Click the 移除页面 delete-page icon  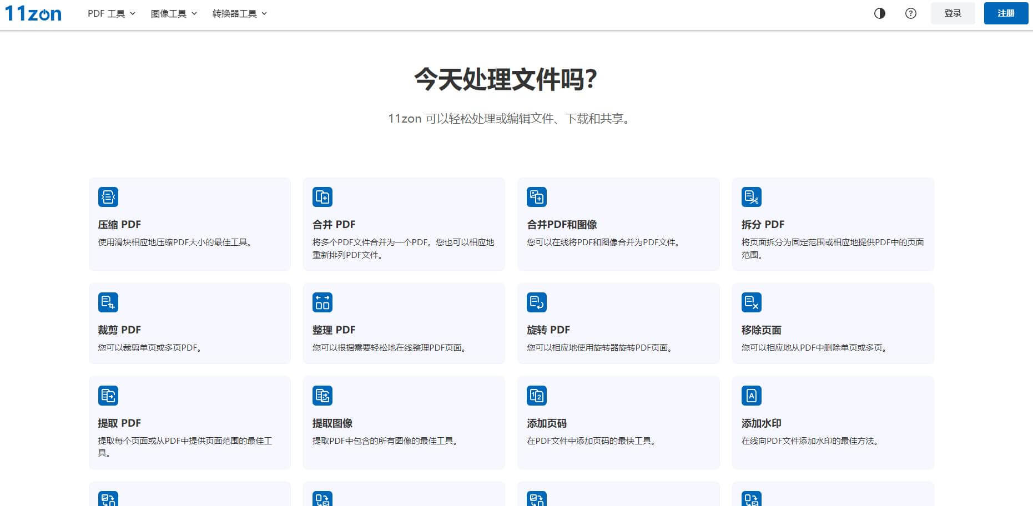pos(752,302)
